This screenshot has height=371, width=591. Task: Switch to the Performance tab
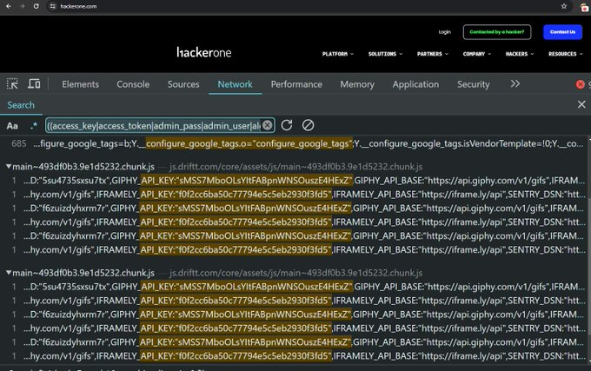296,84
